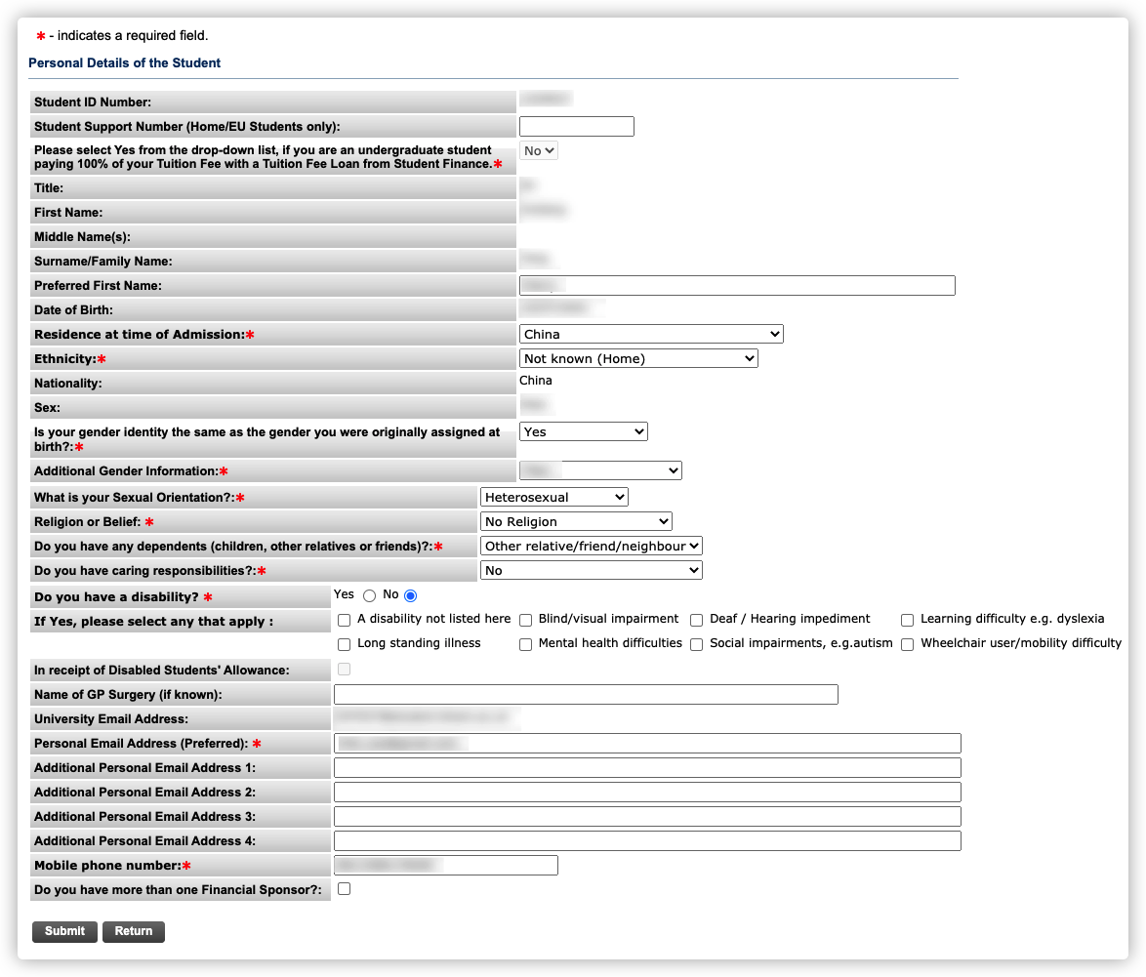
Task: Open the Tuition Fee Loan Yes/No dropdown
Action: (539, 150)
